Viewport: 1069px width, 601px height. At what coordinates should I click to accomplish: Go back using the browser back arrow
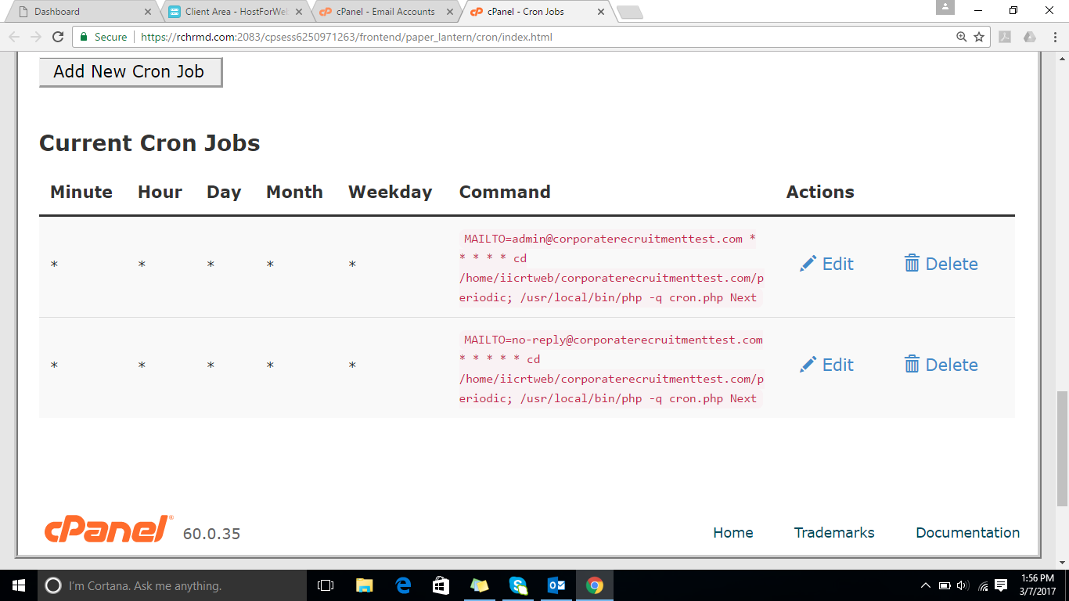(14, 37)
